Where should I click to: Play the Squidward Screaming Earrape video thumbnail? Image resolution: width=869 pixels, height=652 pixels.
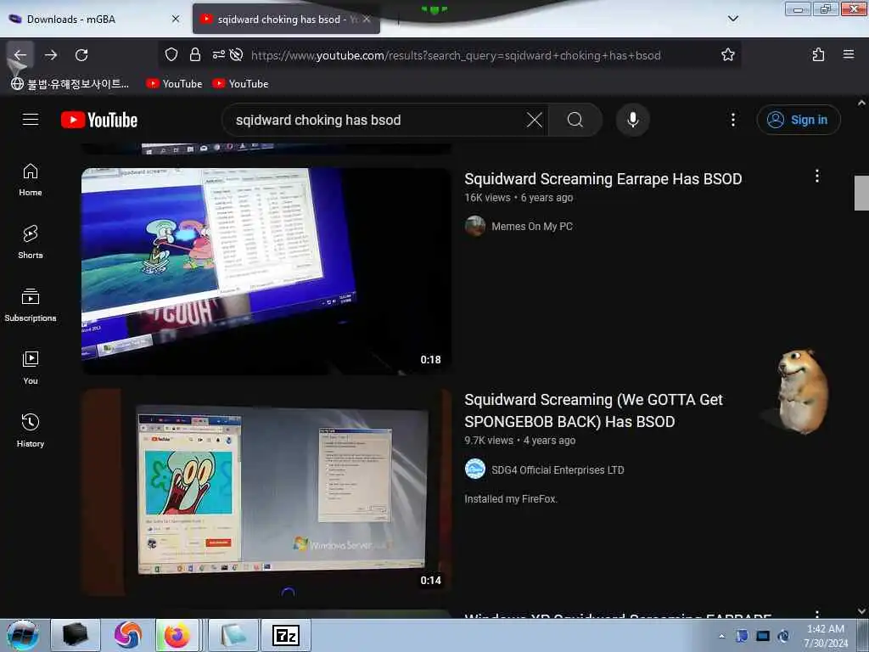point(266,271)
